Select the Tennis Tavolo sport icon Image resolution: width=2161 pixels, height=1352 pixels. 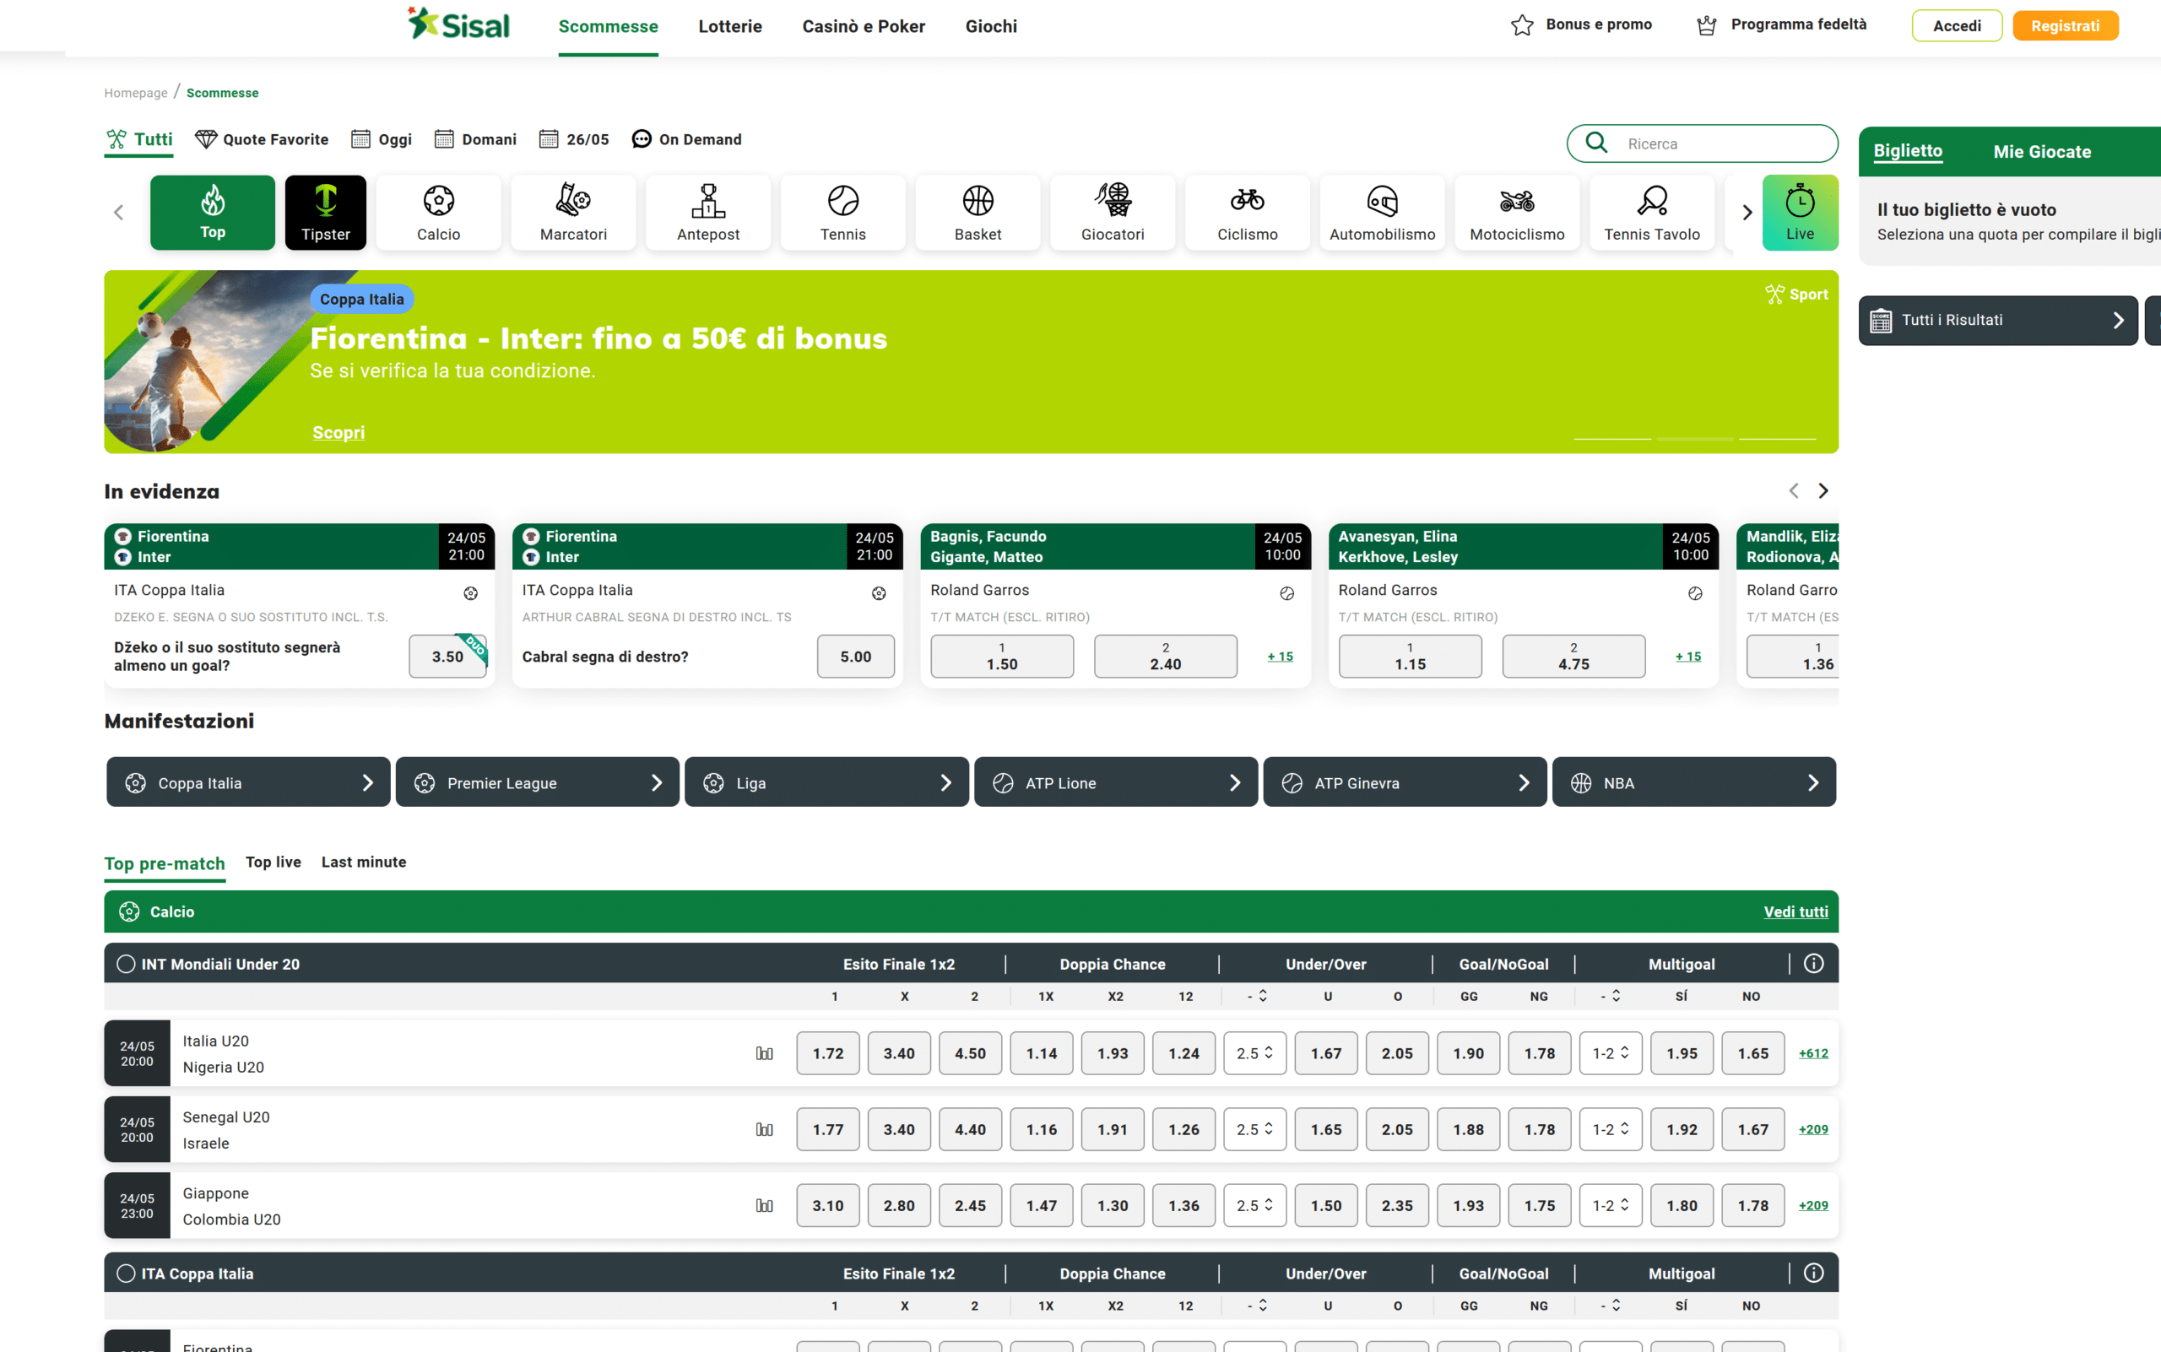click(1652, 212)
